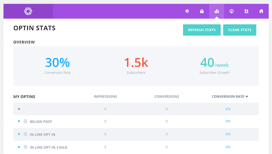Click Below Post impressions value
The width and height of the screenshot is (272, 154).
click(x=105, y=121)
